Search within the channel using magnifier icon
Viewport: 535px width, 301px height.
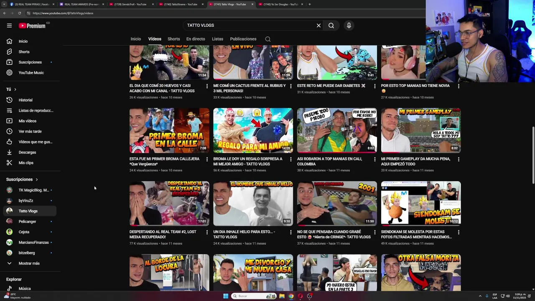(267, 39)
